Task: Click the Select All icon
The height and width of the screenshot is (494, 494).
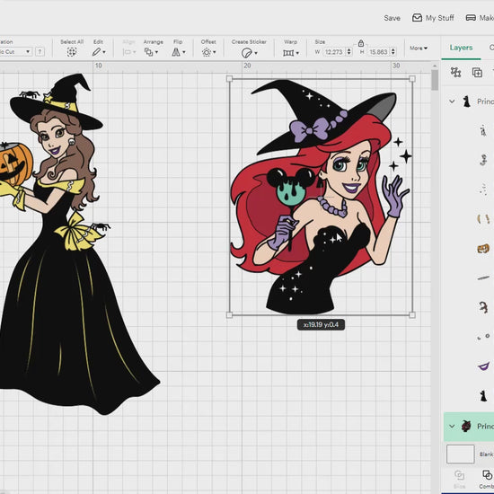Action: 72,52
